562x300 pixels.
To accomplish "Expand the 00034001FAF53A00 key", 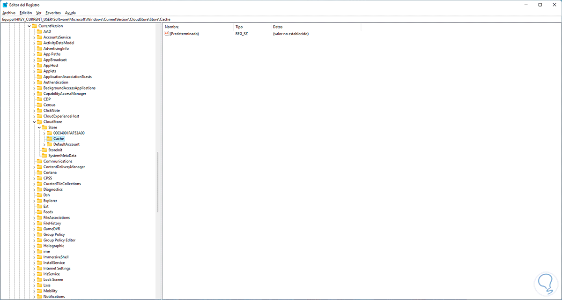I will coord(44,133).
